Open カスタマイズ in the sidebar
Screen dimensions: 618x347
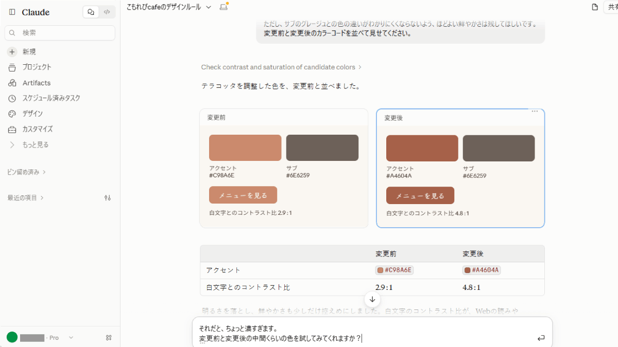tap(60, 130)
